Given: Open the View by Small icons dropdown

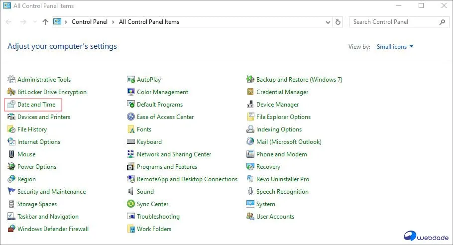Looking at the screenshot, I should (393, 47).
